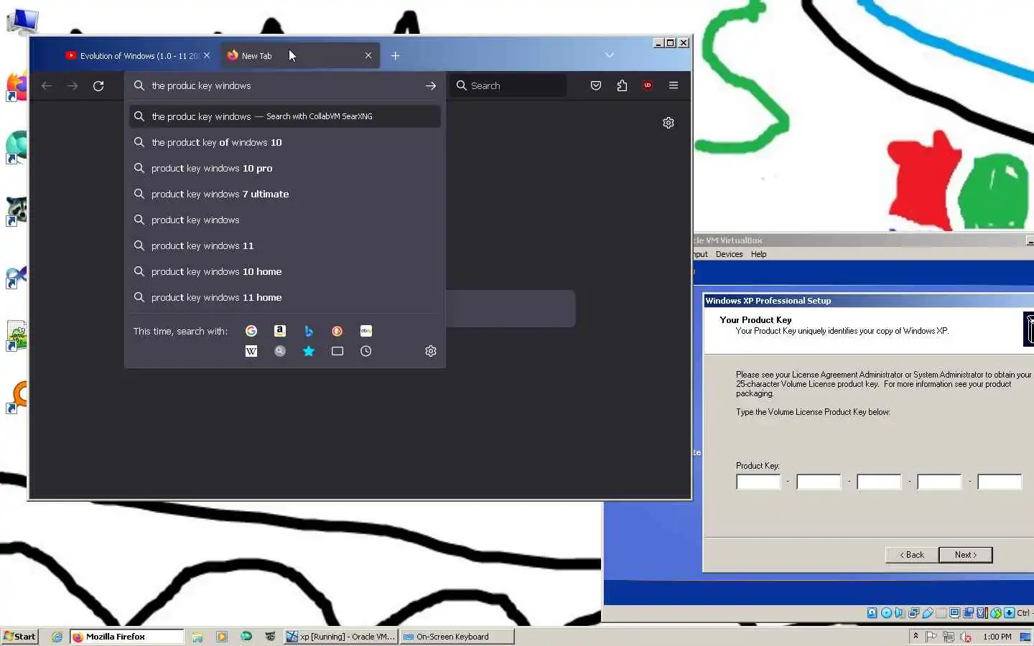Open a new tab with plus button

coord(395,55)
